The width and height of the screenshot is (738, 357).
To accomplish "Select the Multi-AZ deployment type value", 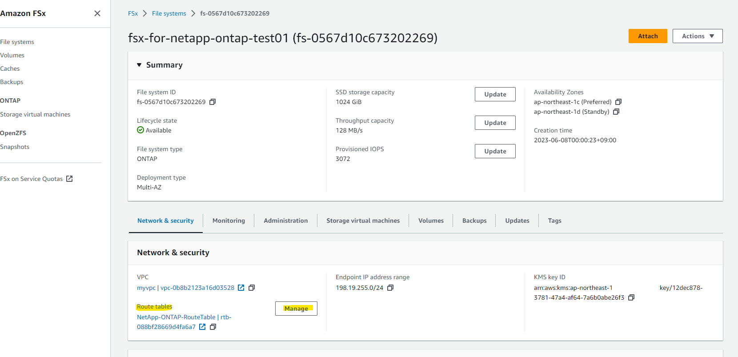I will [x=149, y=187].
